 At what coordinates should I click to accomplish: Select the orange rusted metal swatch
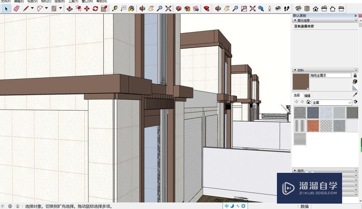(313, 126)
